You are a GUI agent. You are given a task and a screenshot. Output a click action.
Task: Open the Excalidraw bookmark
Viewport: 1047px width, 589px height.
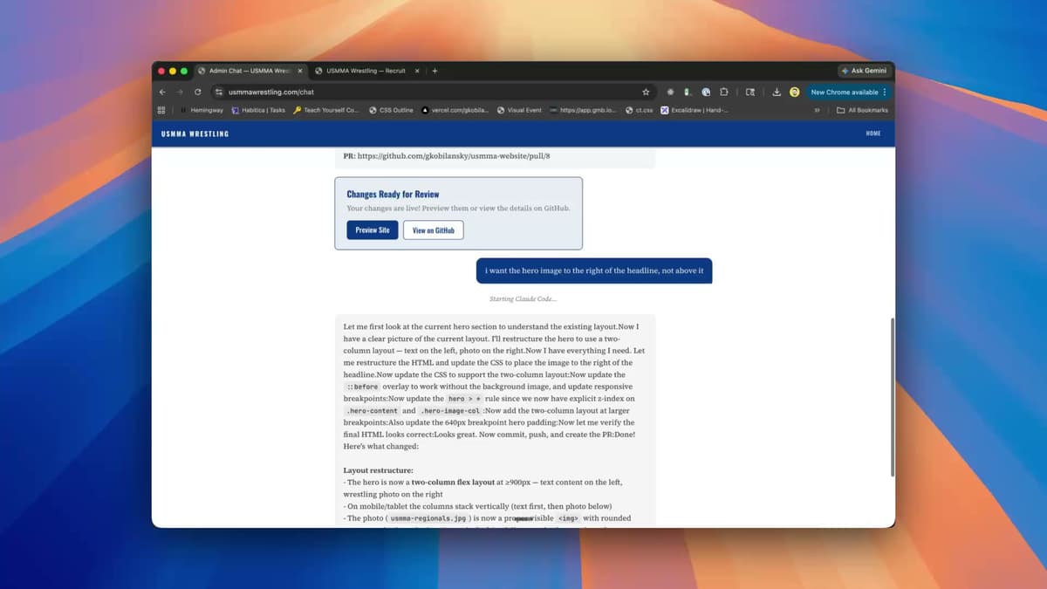click(x=665, y=110)
